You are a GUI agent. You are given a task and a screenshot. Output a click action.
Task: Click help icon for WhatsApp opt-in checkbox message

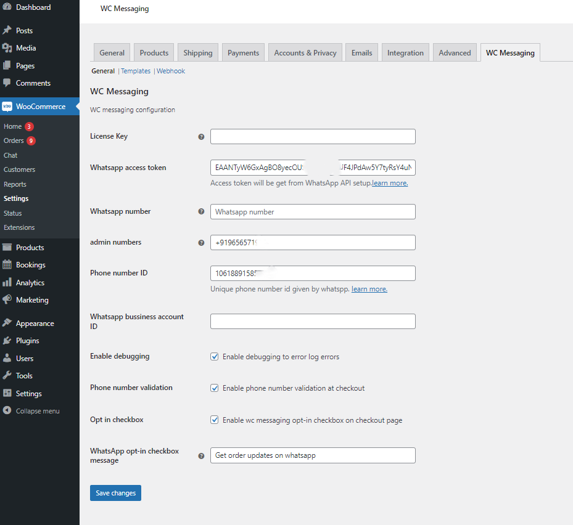coord(201,456)
